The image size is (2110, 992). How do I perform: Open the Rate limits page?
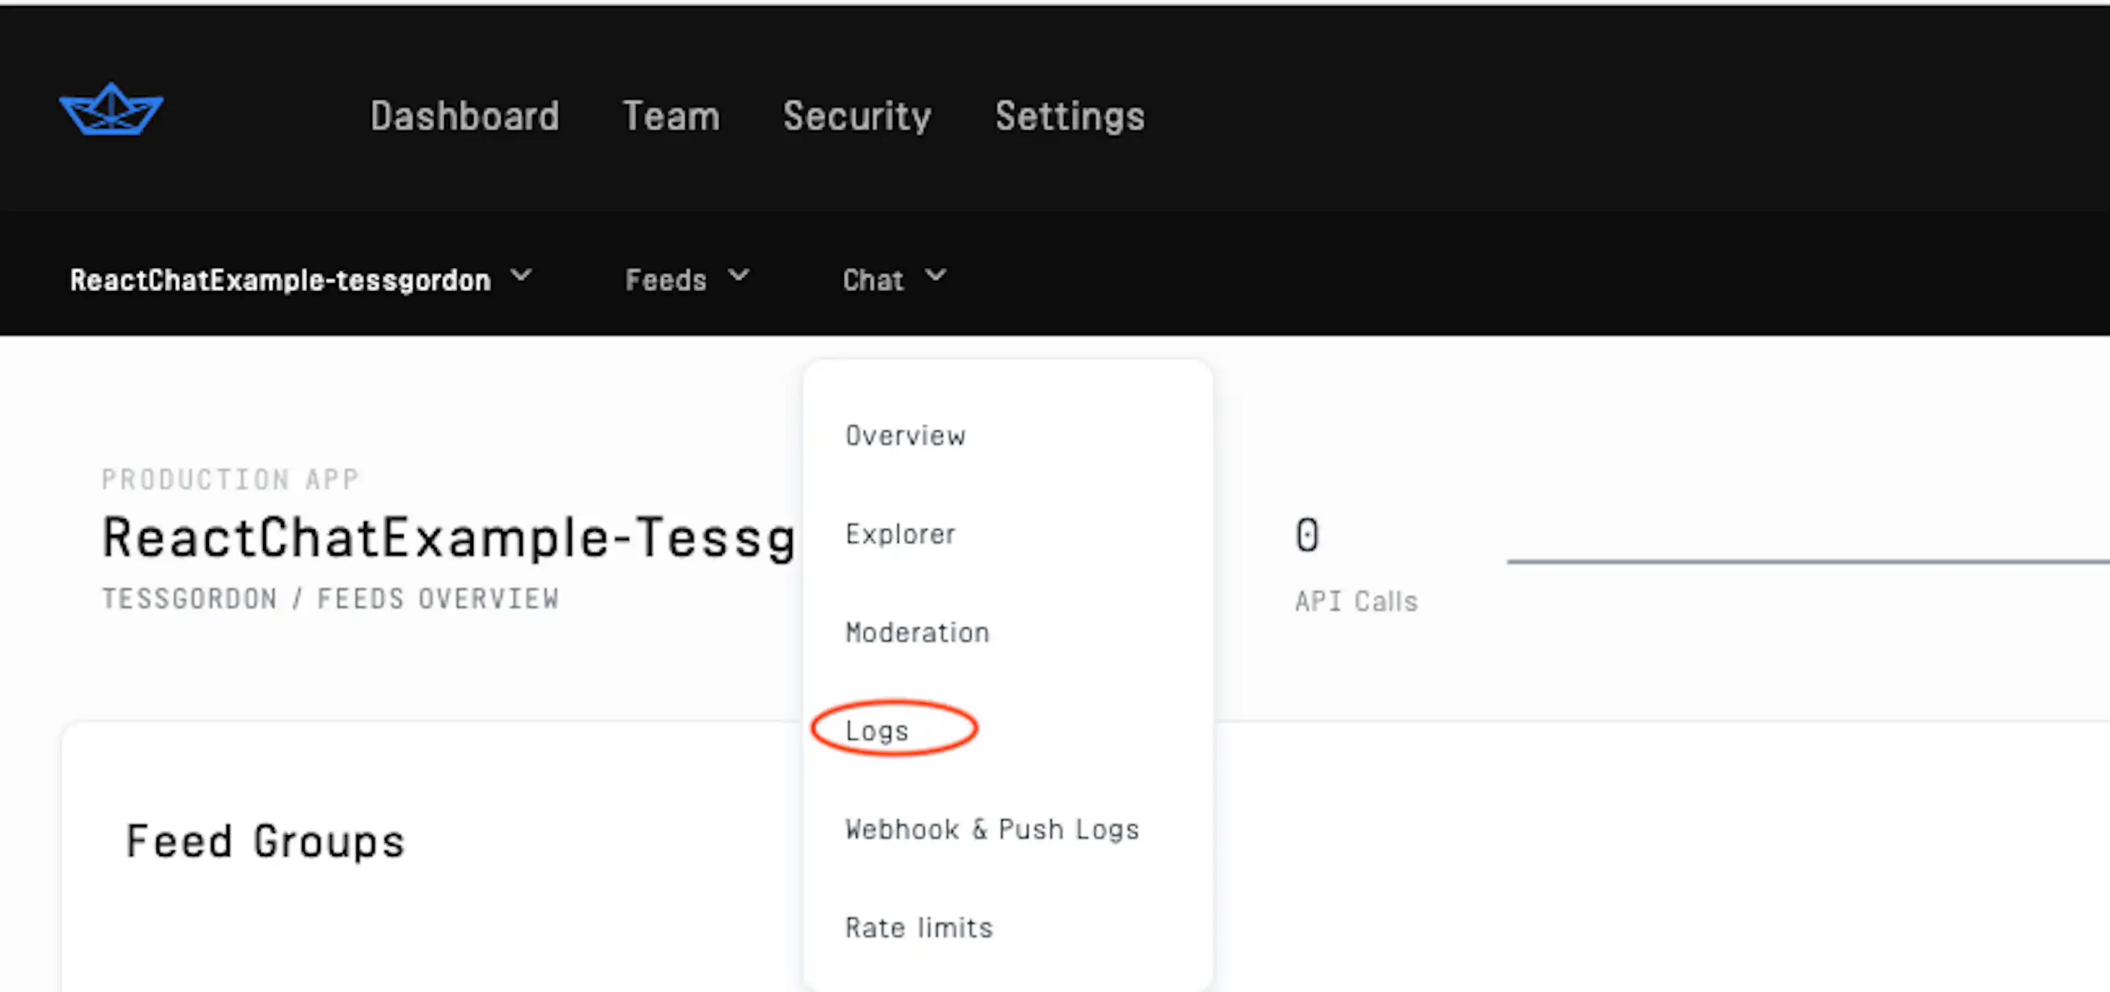[918, 927]
